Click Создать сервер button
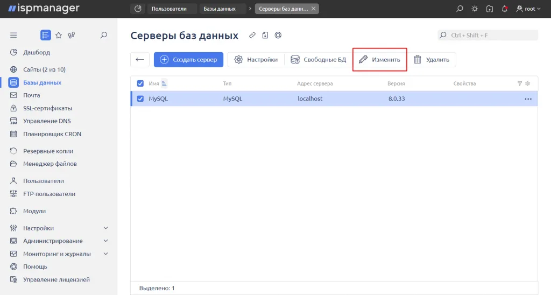 188,60
